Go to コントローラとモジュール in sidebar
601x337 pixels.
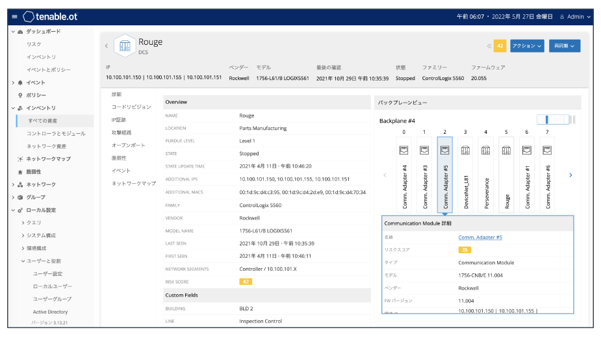(x=55, y=133)
